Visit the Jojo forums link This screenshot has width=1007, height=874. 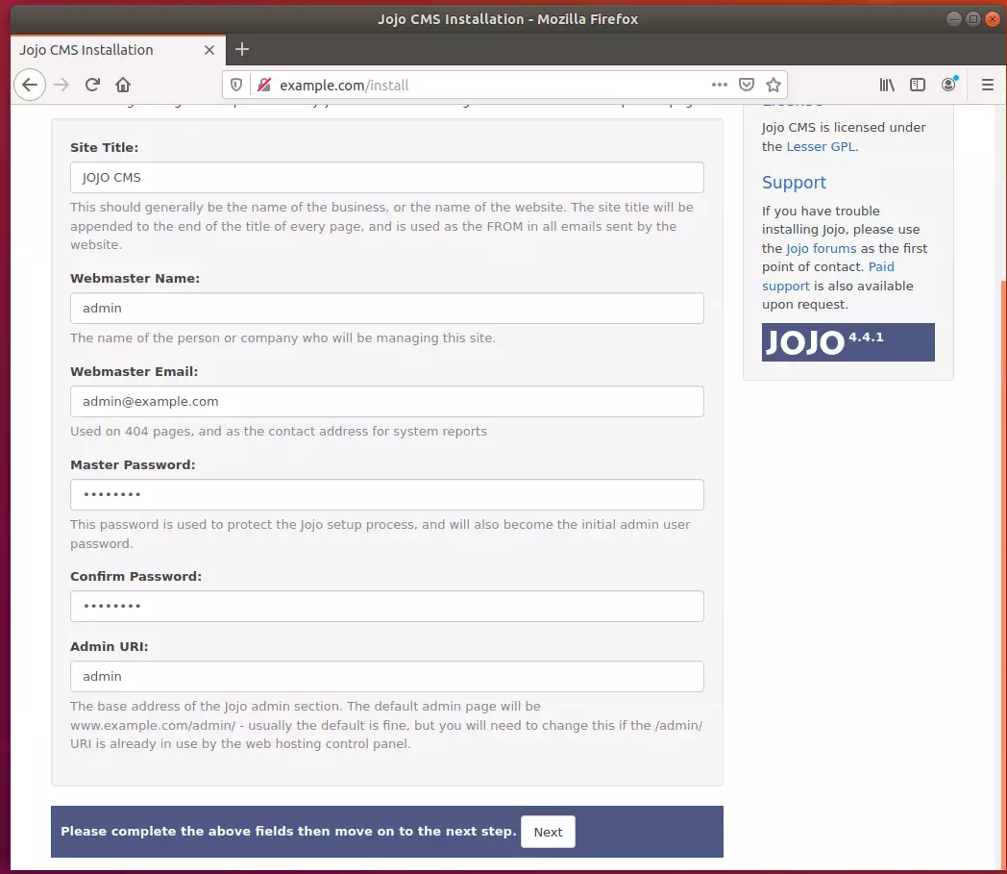(x=821, y=248)
